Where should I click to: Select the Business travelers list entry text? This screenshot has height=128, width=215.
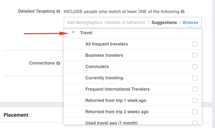104,55
